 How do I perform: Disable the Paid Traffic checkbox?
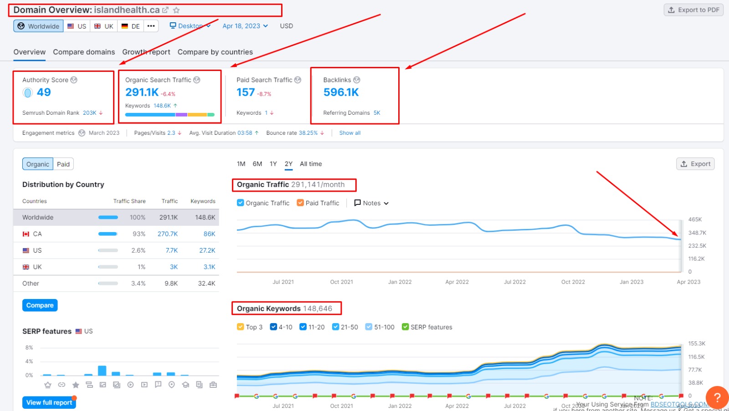pos(300,203)
